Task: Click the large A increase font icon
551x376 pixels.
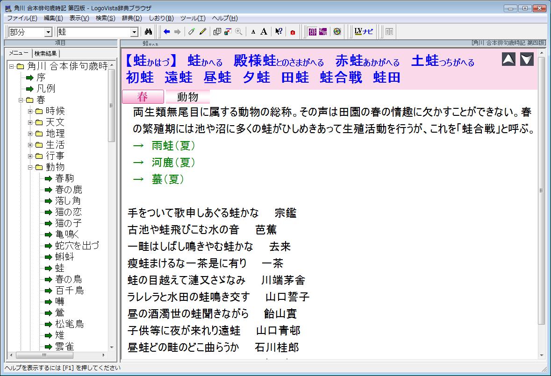Action: pos(264,32)
